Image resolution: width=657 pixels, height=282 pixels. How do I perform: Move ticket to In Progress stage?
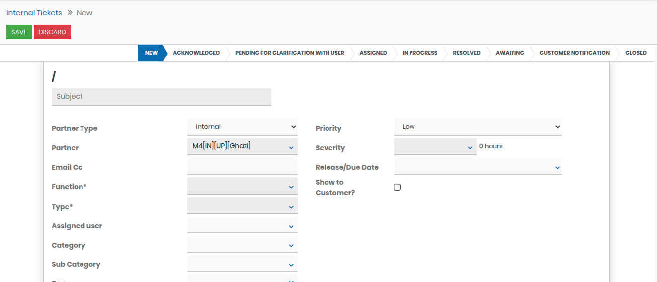[419, 53]
